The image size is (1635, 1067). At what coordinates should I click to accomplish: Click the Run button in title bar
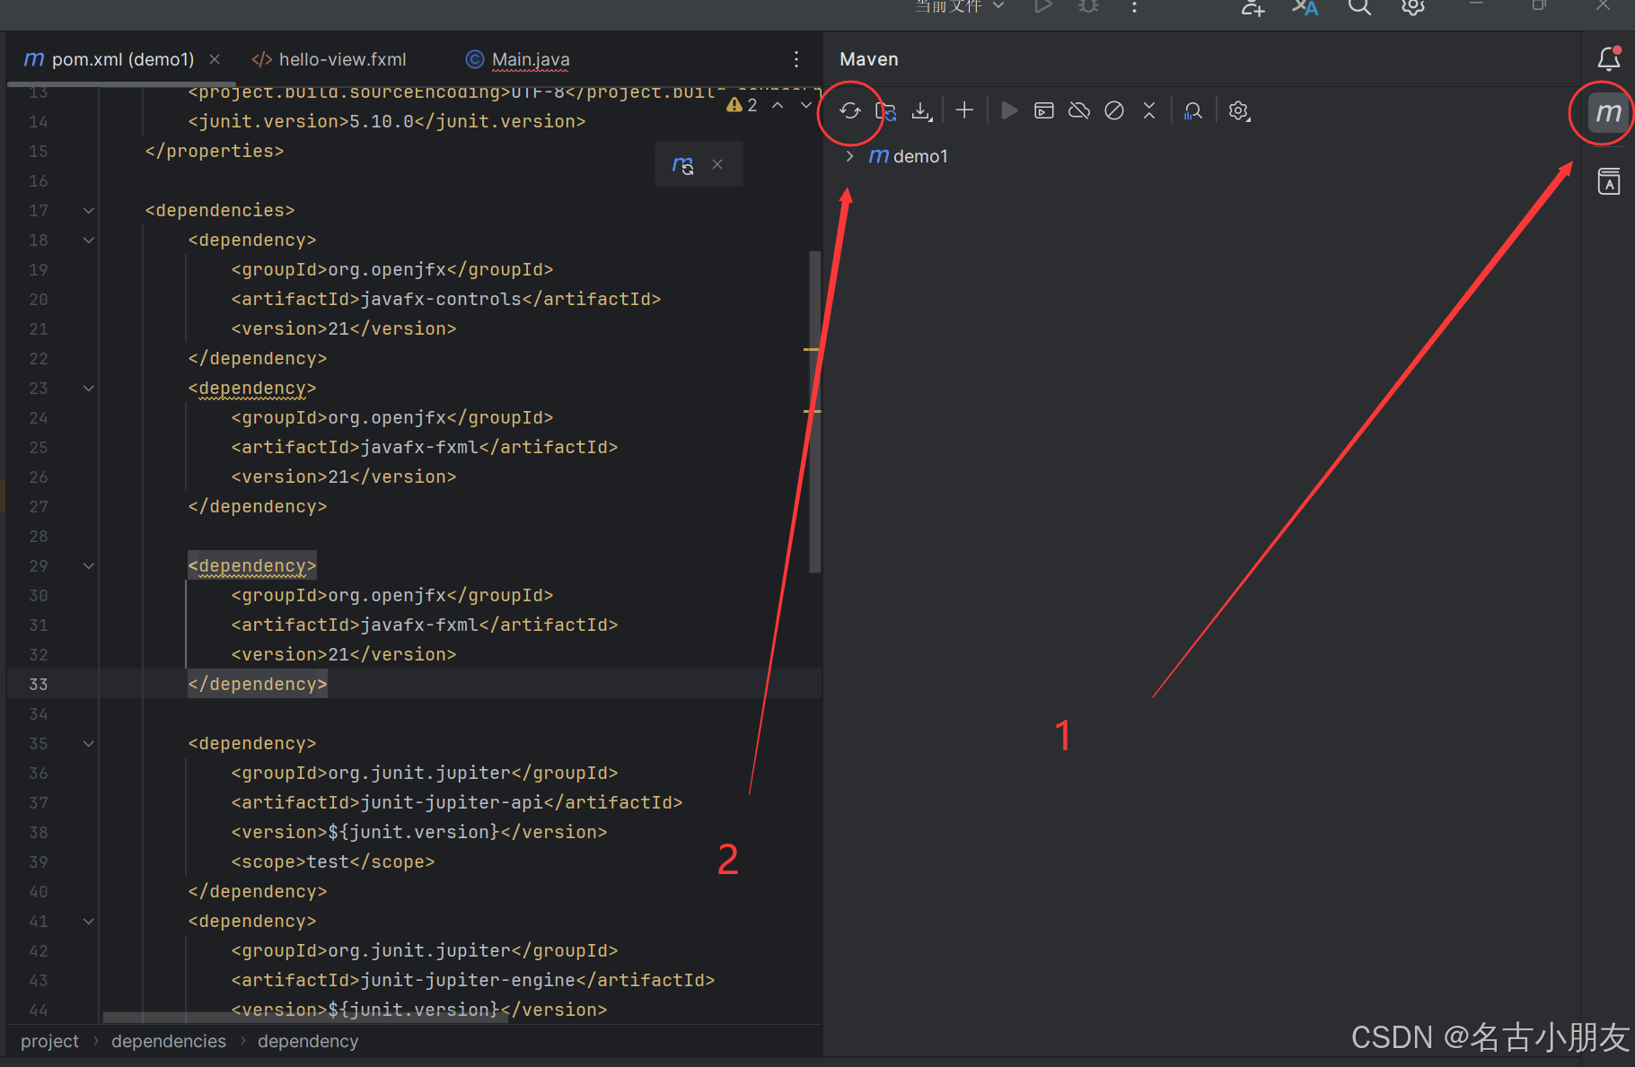click(1042, 6)
